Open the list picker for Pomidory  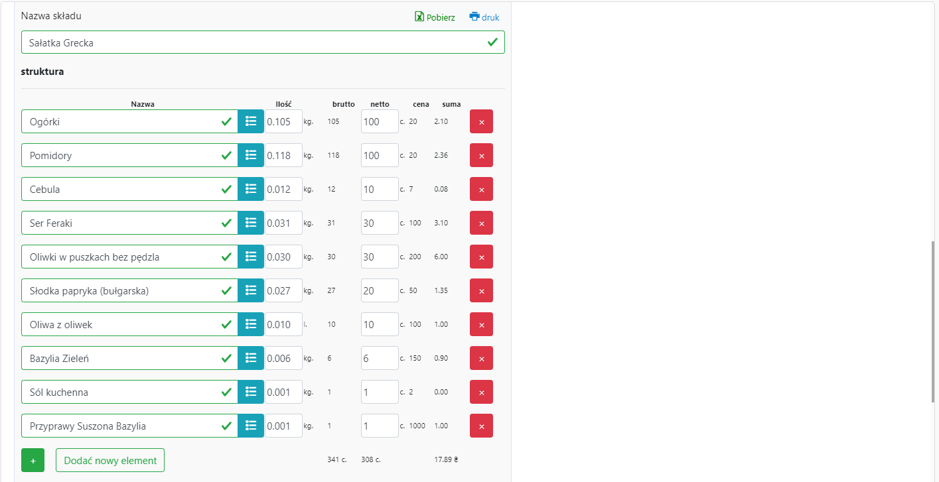click(251, 155)
